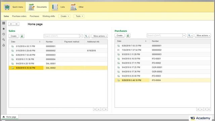The image size is (215, 121).
Task: Open the functions menu grid icon
Action: pos(4,23)
